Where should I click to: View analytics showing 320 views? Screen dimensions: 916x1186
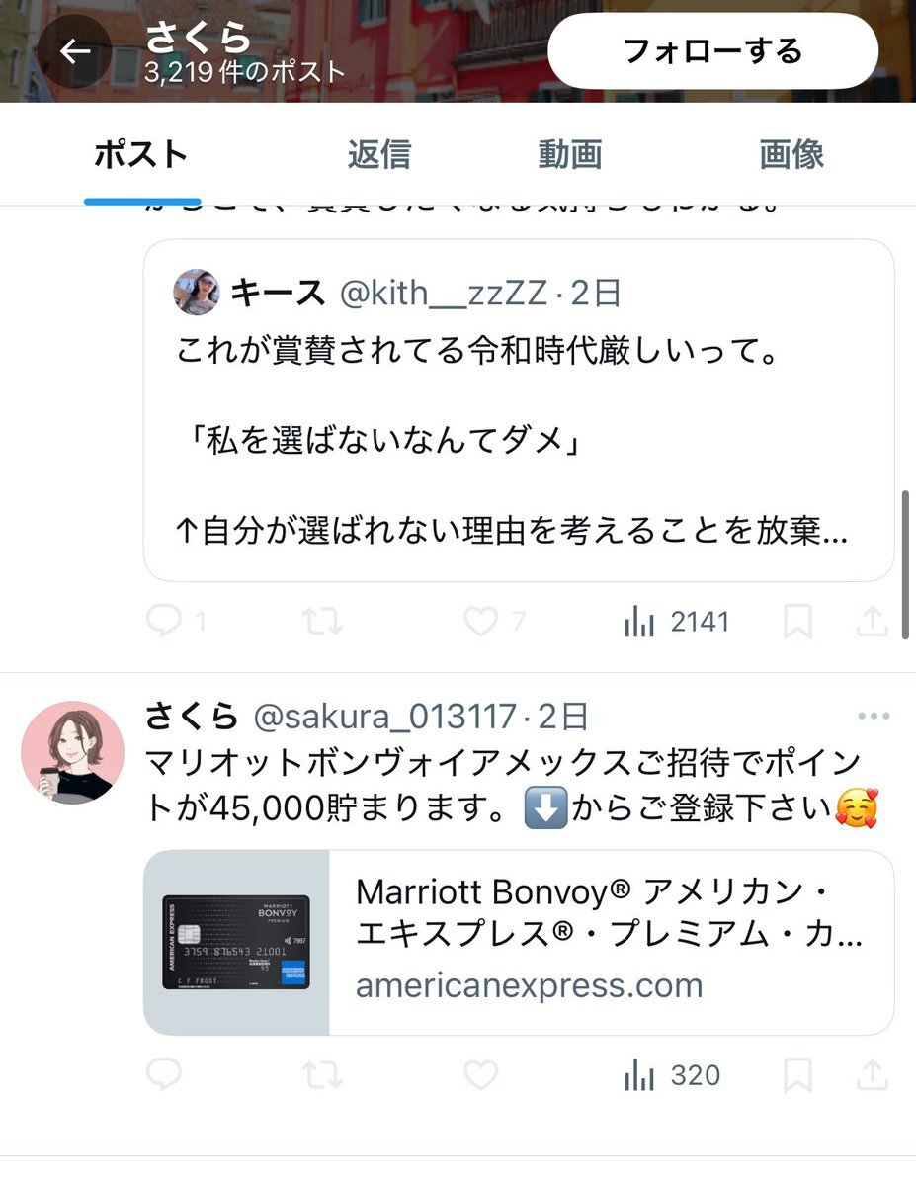[x=672, y=1074]
